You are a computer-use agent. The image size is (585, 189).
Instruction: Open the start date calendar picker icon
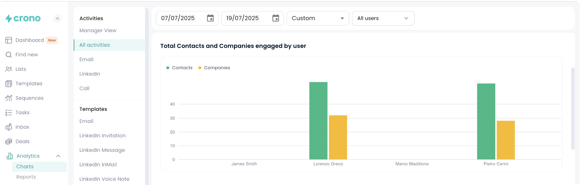pos(210,18)
